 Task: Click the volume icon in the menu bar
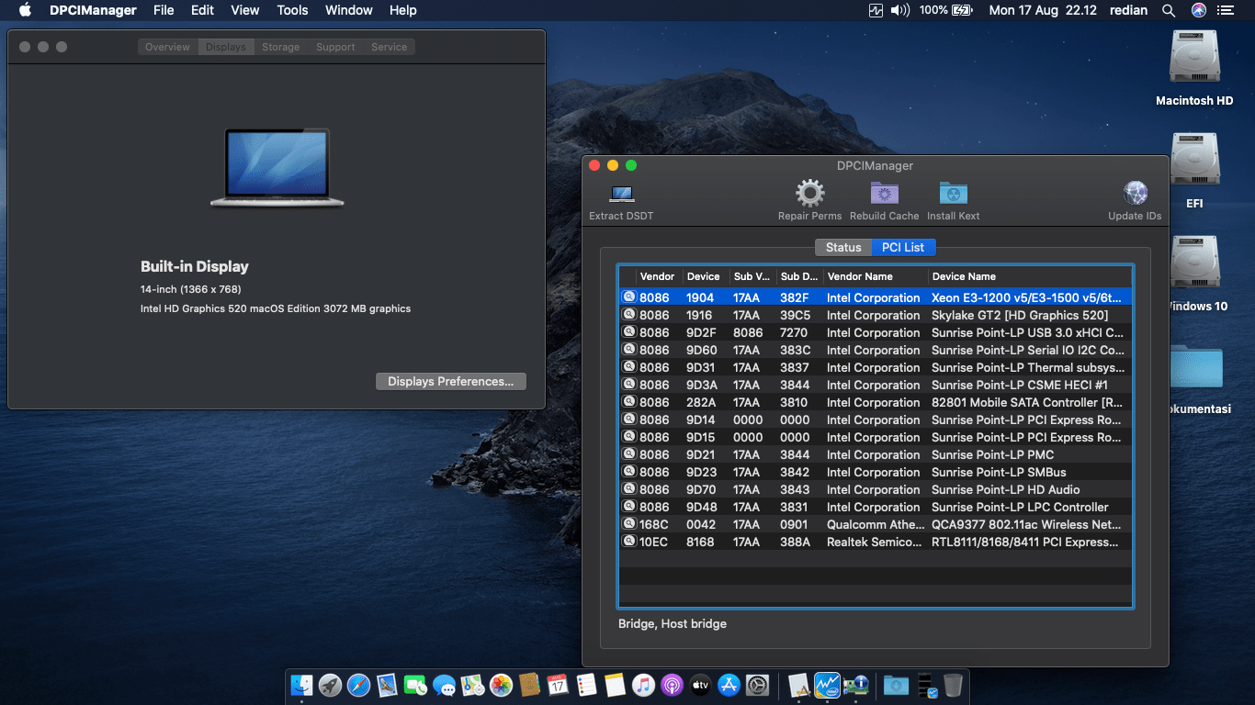pos(900,10)
